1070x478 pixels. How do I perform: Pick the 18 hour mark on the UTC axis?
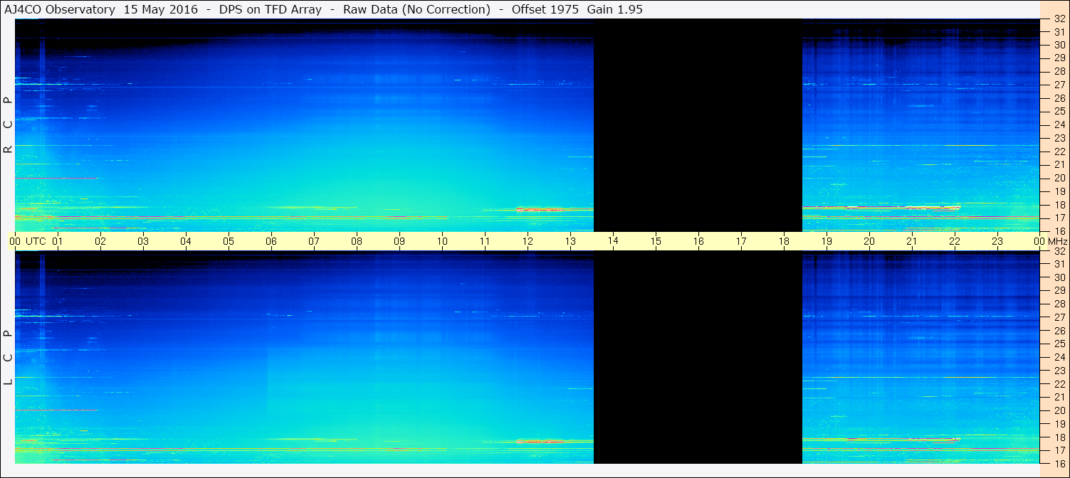(784, 241)
